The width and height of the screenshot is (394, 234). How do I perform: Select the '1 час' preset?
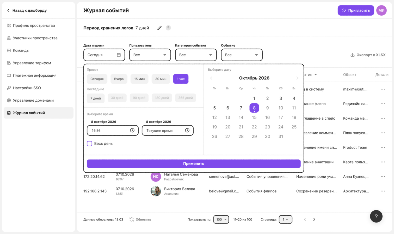(181, 79)
